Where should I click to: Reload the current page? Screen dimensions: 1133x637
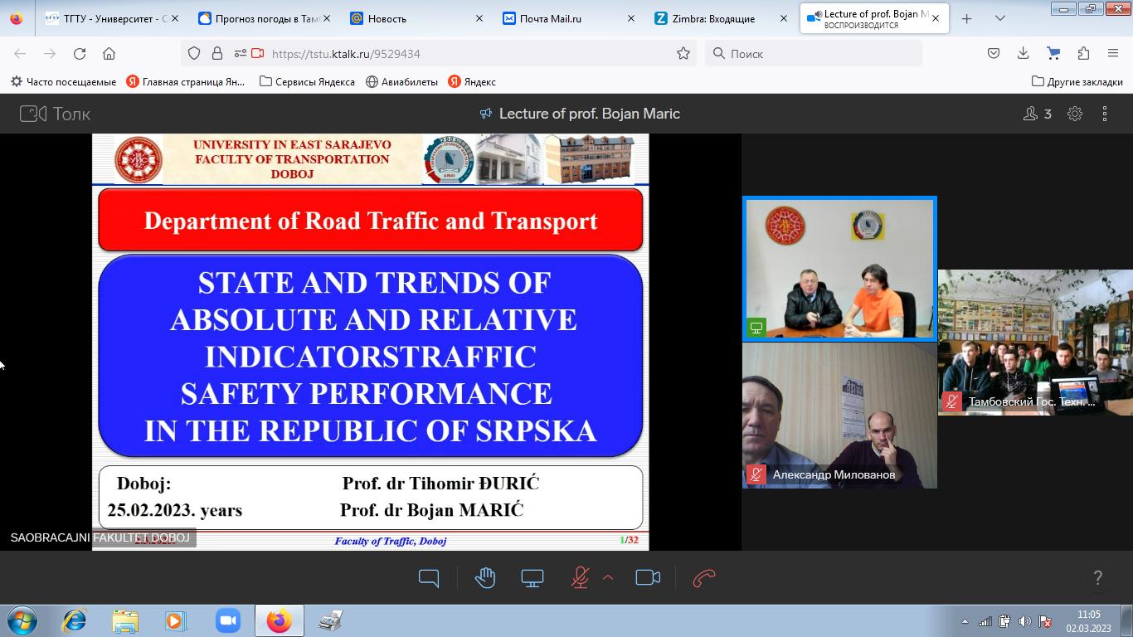point(80,53)
